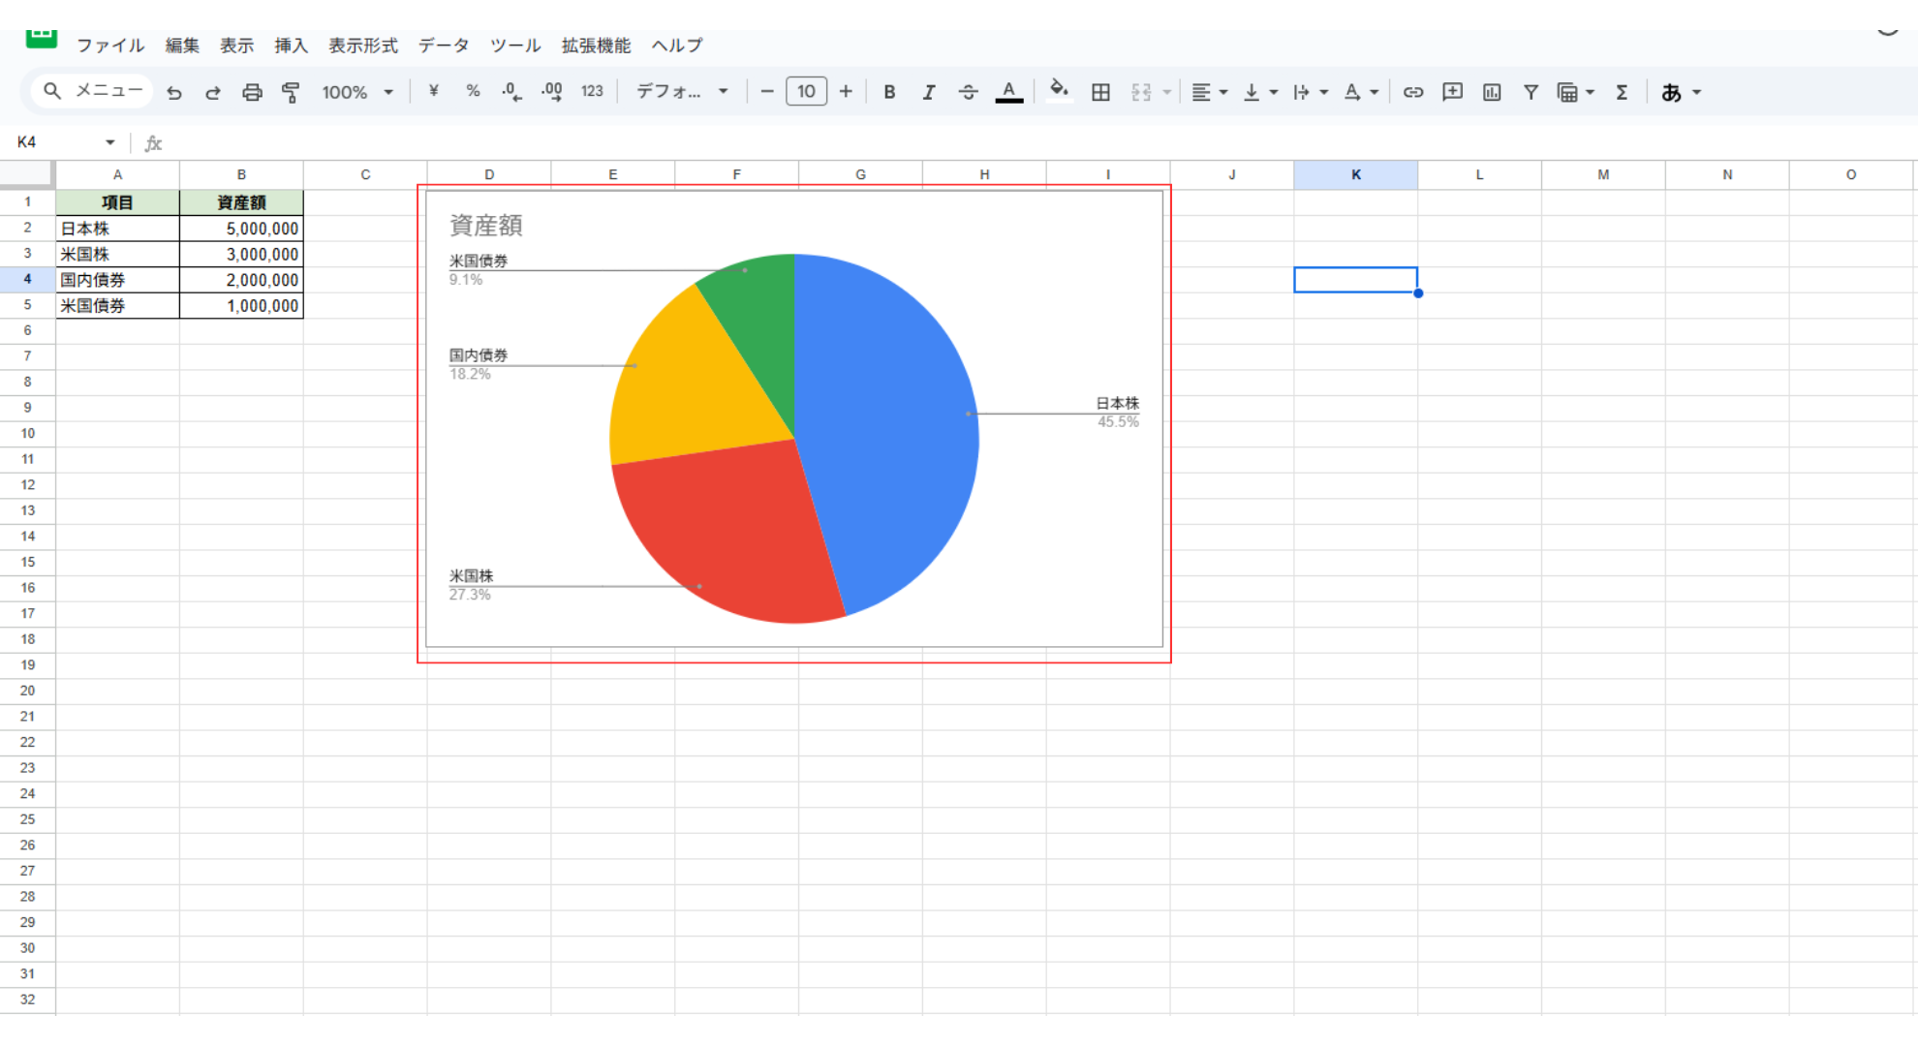Screen dimensions: 1918x1046
Task: Open the name box dropdown K4
Action: (x=109, y=142)
